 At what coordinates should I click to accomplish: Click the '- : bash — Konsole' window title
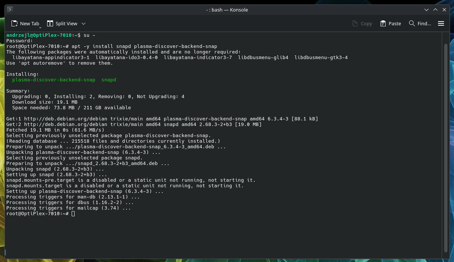point(227,10)
